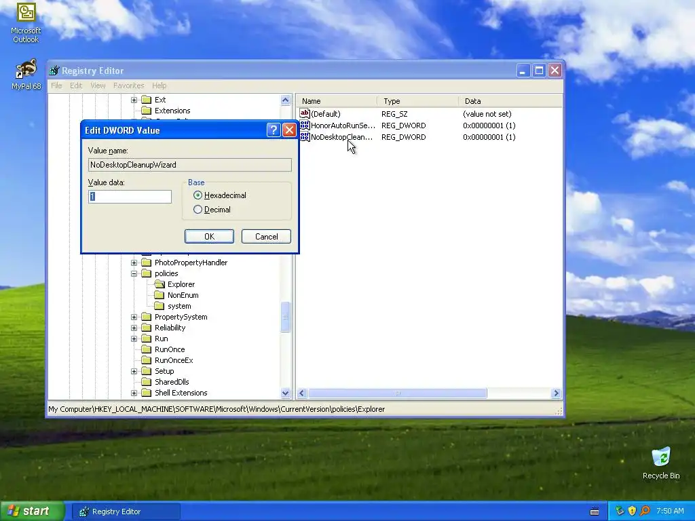Open the View menu
Screen dimensions: 695x521
click(x=98, y=85)
